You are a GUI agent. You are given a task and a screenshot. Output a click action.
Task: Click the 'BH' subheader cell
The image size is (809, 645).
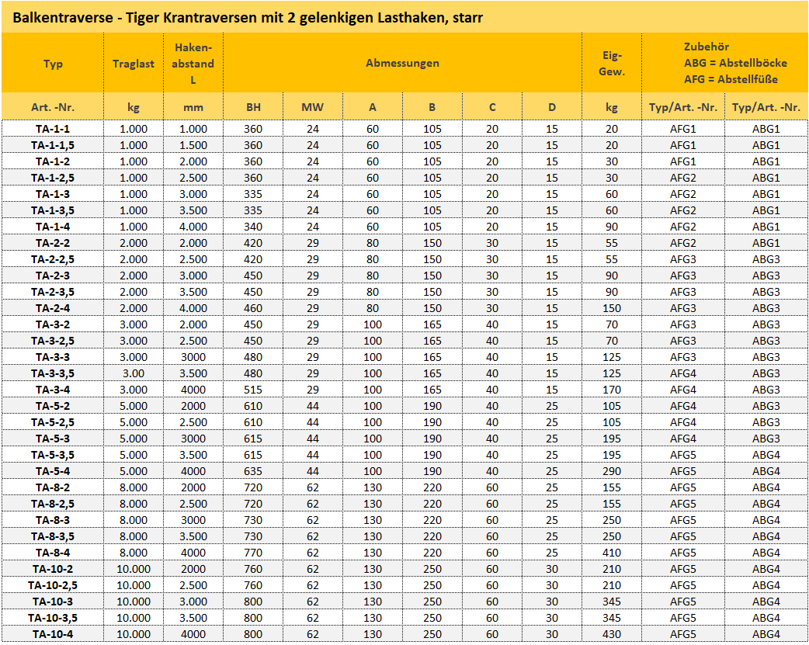click(253, 107)
